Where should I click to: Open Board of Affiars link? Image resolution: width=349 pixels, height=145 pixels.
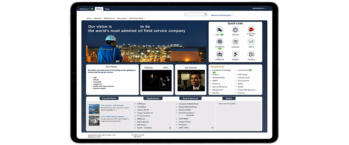tap(185, 110)
